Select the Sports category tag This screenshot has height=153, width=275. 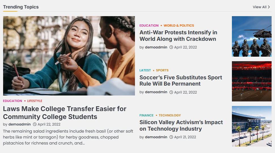point(162,70)
